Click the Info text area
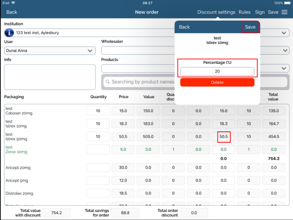Screen dimensions: 293x220 pos(50,77)
